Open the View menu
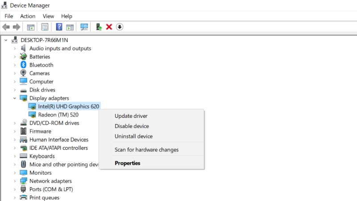The width and height of the screenshot is (357, 201). [48, 16]
